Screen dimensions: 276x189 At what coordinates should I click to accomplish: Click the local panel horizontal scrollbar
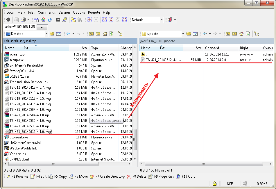(53, 164)
